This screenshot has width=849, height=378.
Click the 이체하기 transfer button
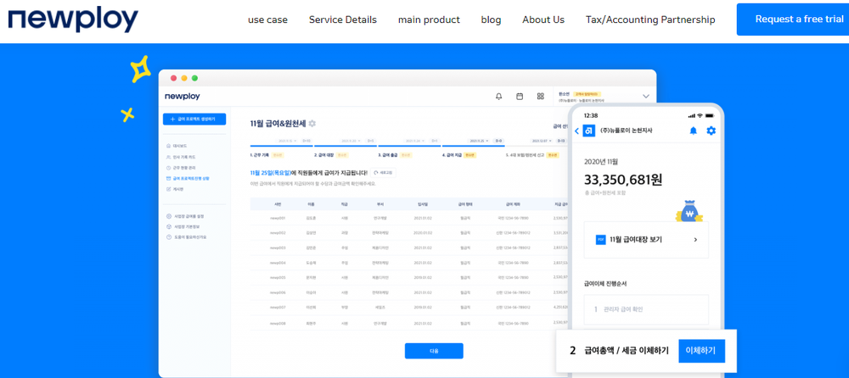pyautogui.click(x=701, y=350)
